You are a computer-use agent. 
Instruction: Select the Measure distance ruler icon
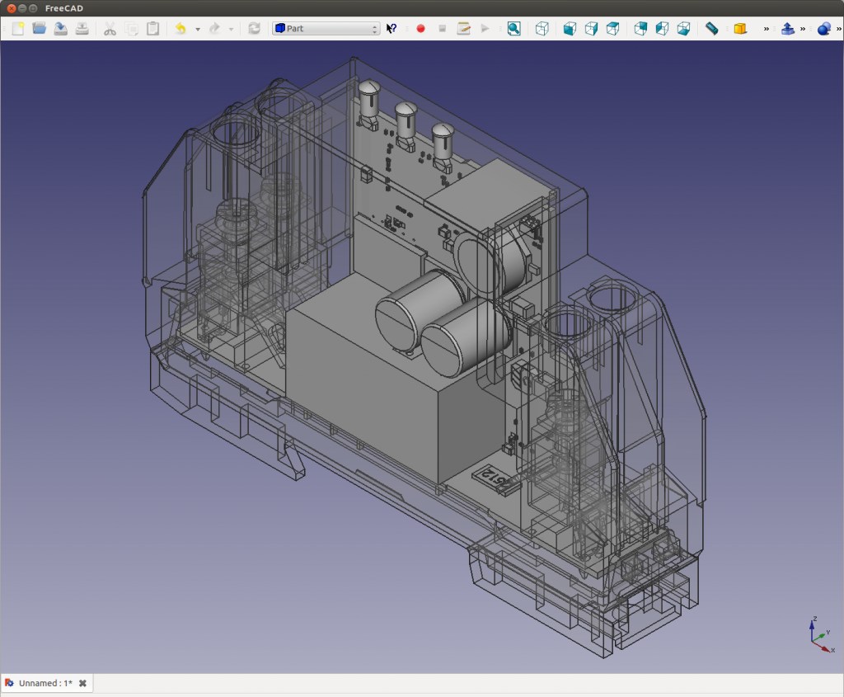(712, 29)
